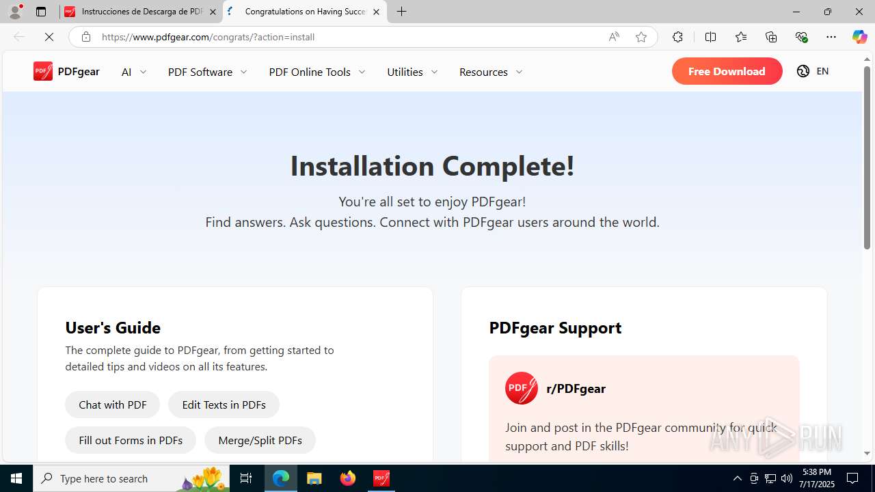Click the User's Guide heading
Viewport: 875px width, 492px height.
113,327
